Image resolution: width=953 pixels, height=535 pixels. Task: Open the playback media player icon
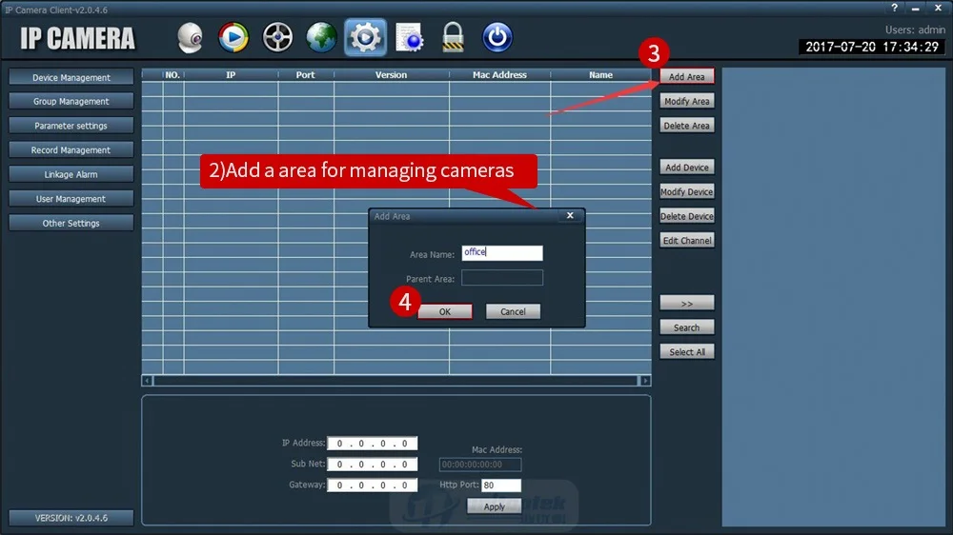coord(233,37)
